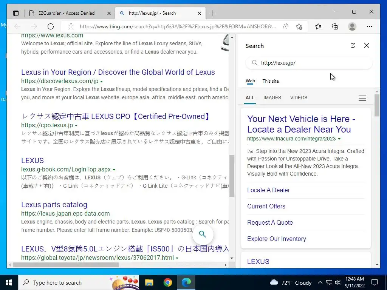Close the http://lexus.jp/ - Search tab
387x290 pixels.
coord(200,13)
